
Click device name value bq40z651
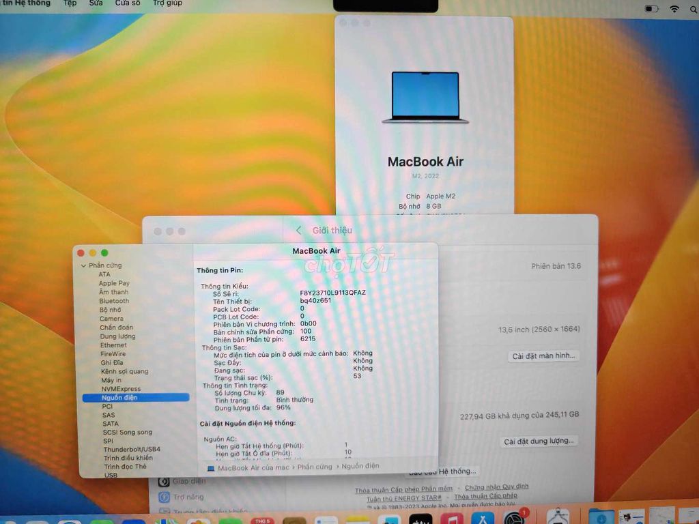(315, 300)
